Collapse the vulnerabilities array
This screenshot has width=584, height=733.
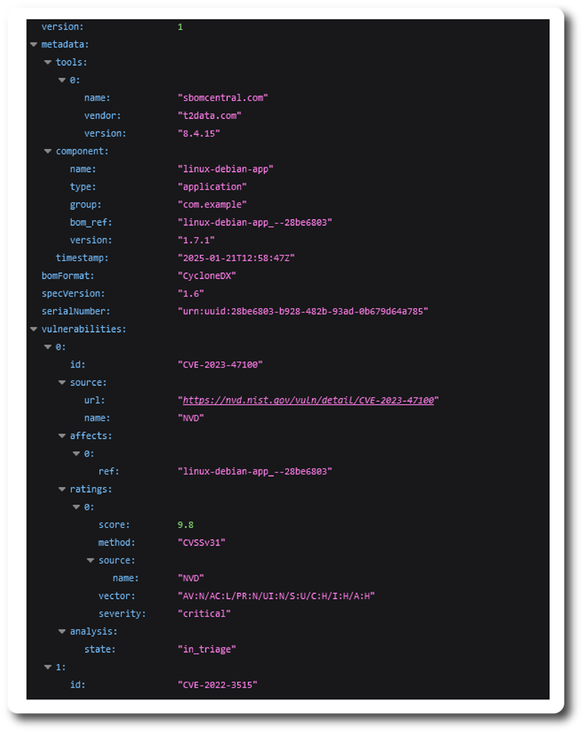click(34, 329)
